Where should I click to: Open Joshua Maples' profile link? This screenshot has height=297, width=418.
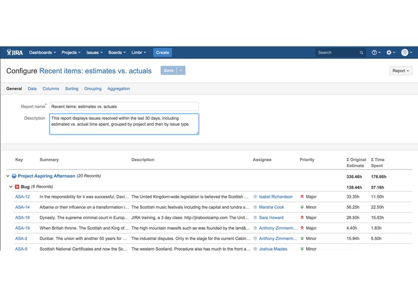[273, 249]
